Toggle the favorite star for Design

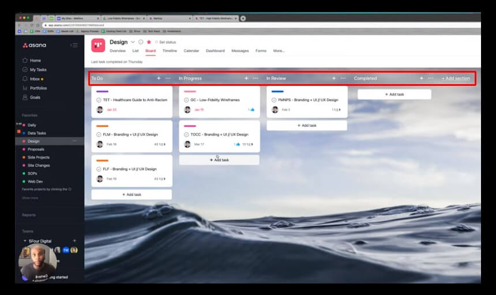click(149, 42)
